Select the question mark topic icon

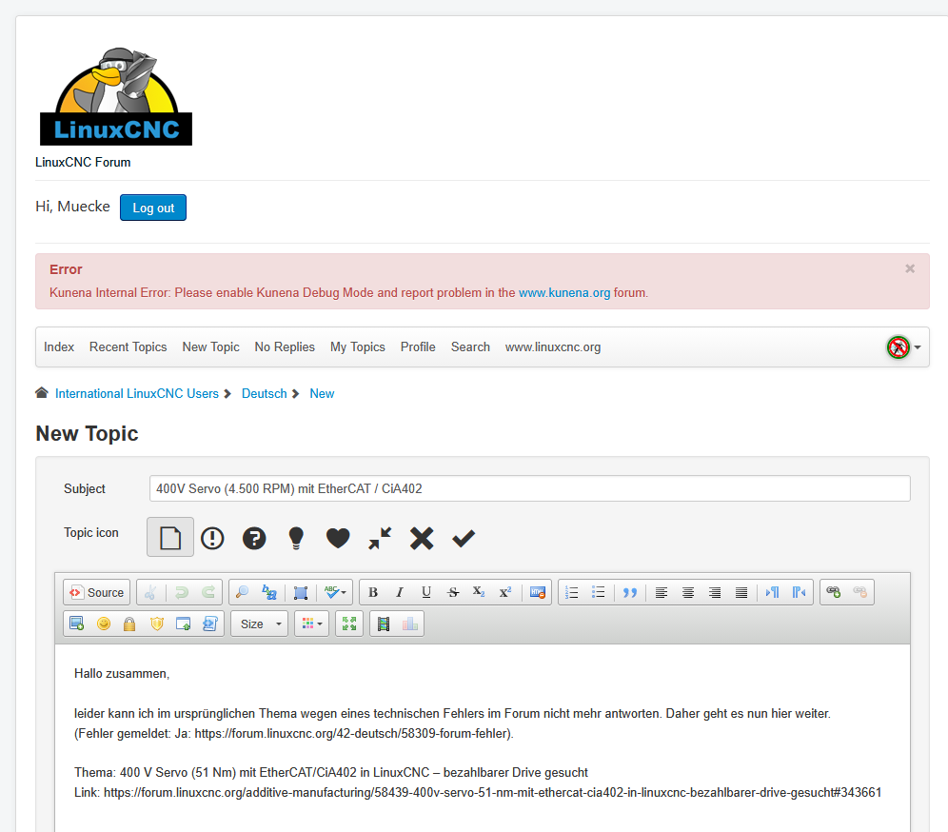tap(254, 539)
